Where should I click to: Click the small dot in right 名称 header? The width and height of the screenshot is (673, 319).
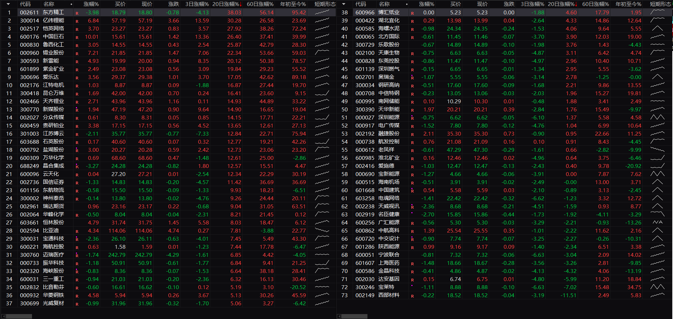[x=407, y=4]
